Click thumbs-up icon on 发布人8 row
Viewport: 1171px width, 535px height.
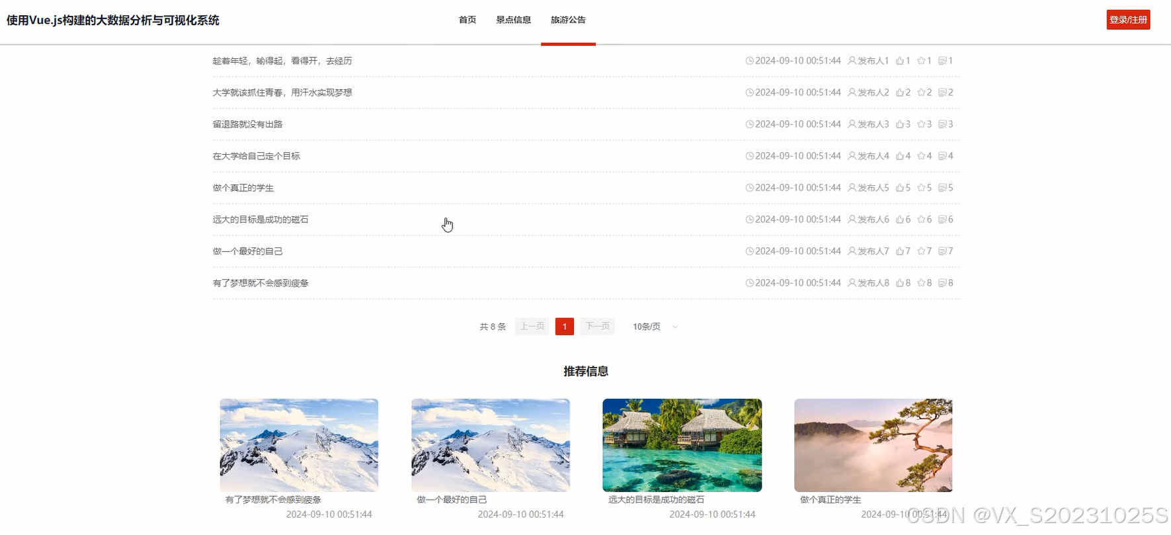[x=900, y=283]
